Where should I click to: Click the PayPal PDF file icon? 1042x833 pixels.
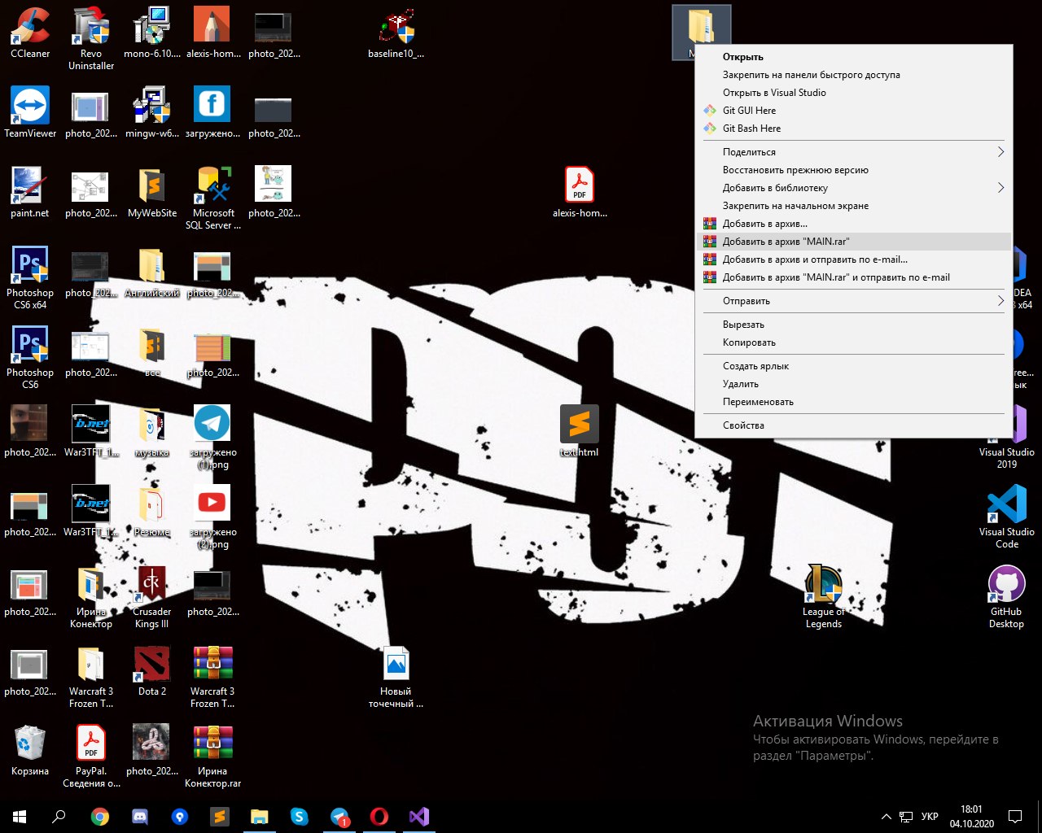91,755
